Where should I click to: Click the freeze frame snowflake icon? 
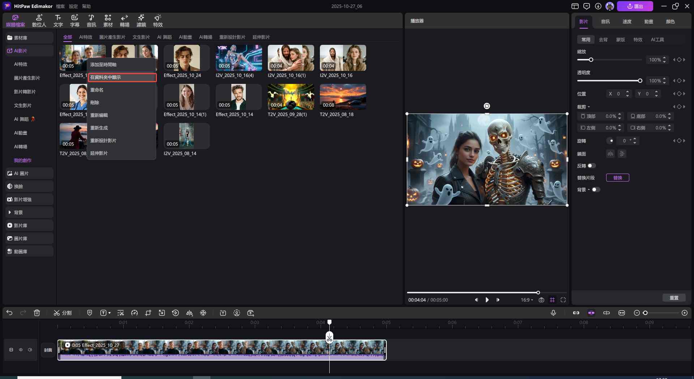[203, 313]
